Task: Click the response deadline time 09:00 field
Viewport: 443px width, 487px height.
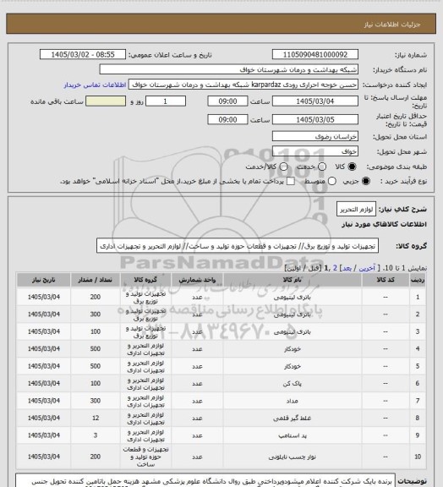Action: tap(227, 101)
